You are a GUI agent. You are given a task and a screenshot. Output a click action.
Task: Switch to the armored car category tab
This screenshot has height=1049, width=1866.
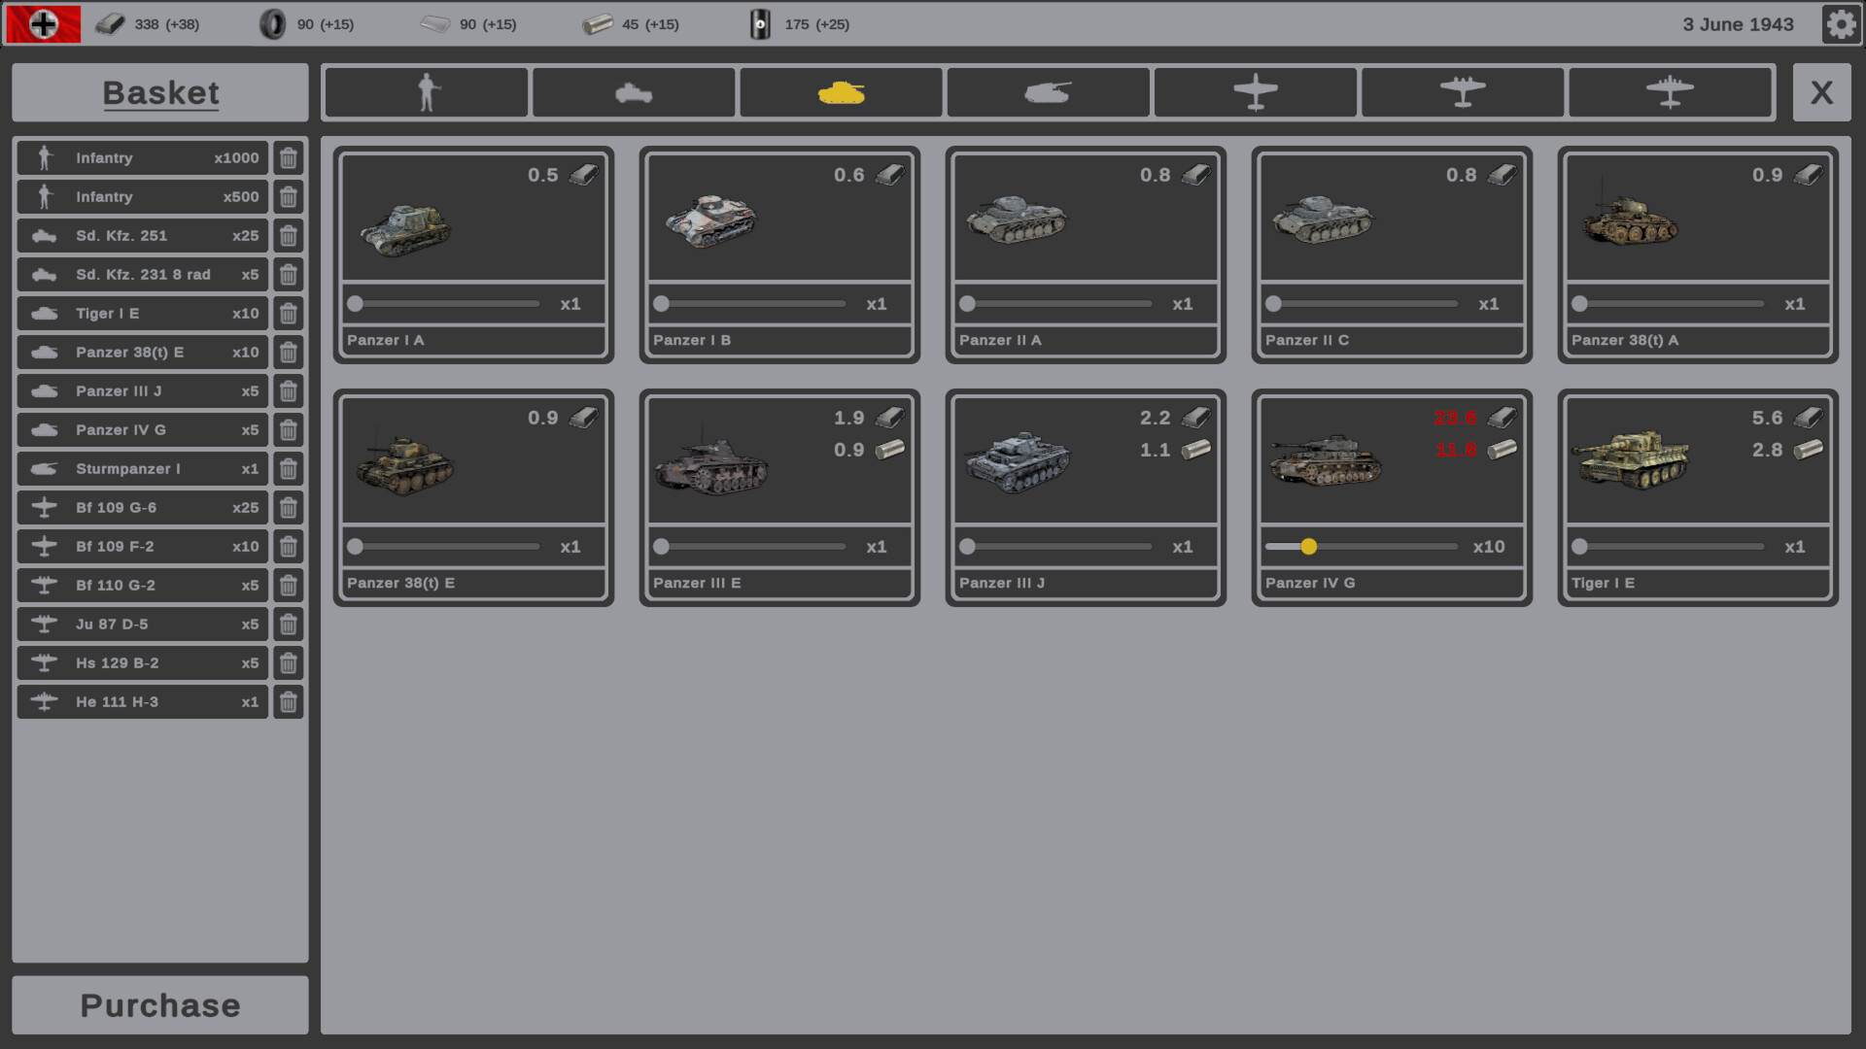point(634,93)
